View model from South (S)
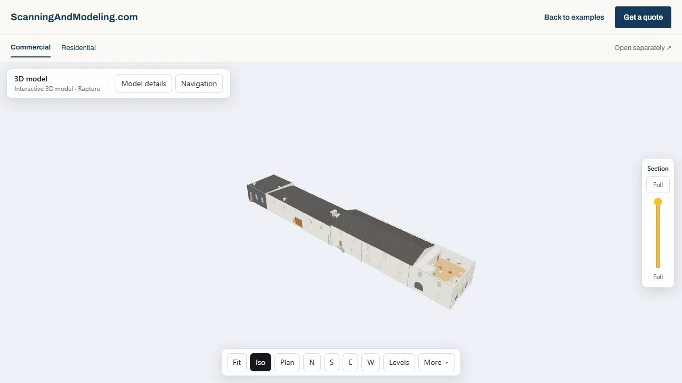Image resolution: width=682 pixels, height=383 pixels. (x=331, y=362)
